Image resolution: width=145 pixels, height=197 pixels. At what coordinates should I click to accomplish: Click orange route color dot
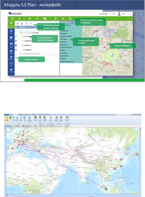coord(16,41)
